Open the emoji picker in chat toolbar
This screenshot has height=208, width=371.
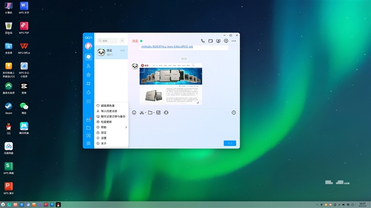(134, 112)
